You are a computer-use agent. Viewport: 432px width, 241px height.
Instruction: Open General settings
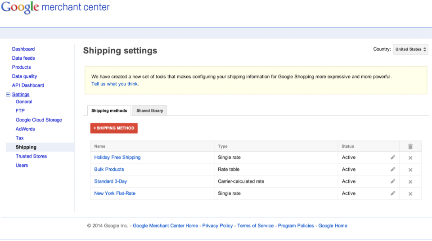coord(24,102)
